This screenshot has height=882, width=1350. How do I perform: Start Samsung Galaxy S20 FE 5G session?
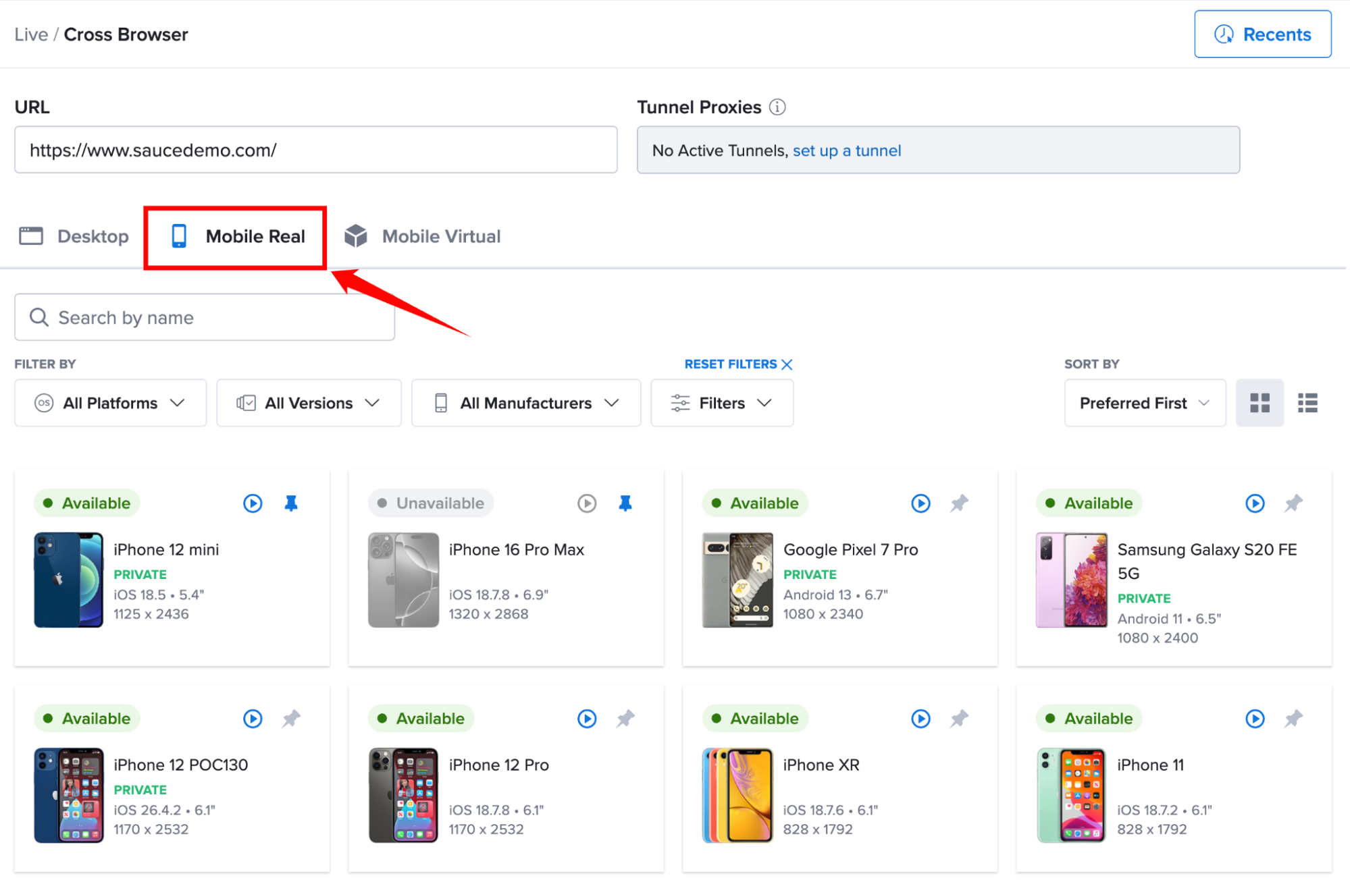pos(1255,503)
